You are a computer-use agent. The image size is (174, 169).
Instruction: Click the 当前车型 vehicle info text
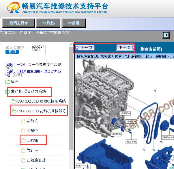click(x=35, y=33)
